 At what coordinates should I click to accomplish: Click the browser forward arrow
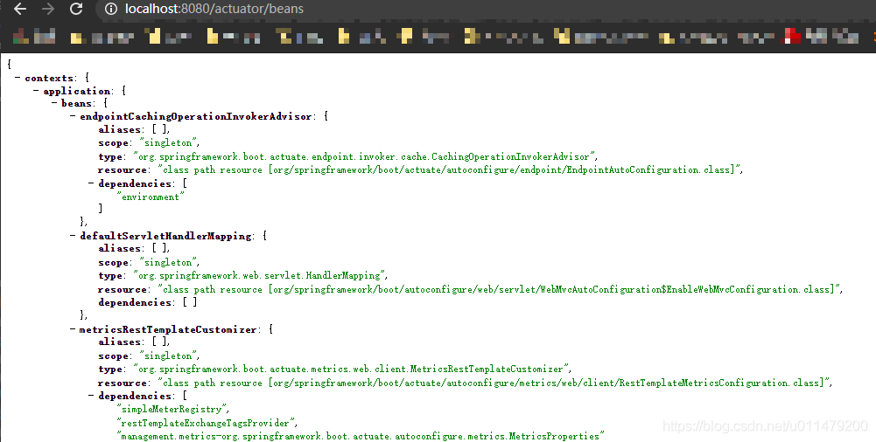tap(48, 9)
